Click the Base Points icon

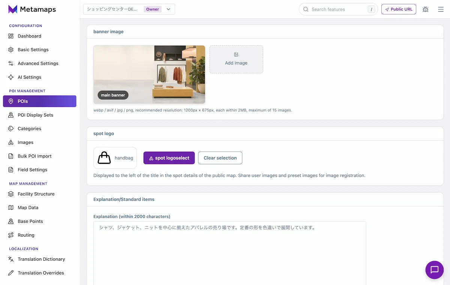pyautogui.click(x=11, y=221)
